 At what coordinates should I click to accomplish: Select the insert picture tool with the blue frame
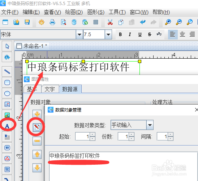7,104
